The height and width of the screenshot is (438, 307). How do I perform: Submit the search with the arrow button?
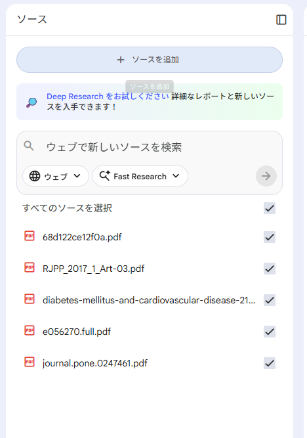point(266,176)
